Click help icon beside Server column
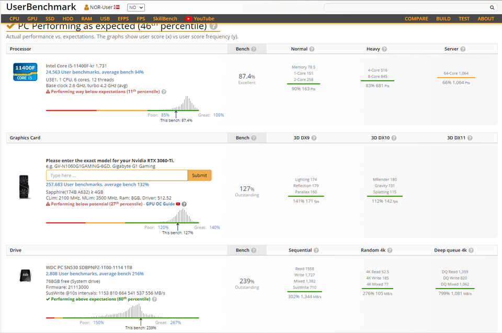The image size is (502, 333). [463, 49]
